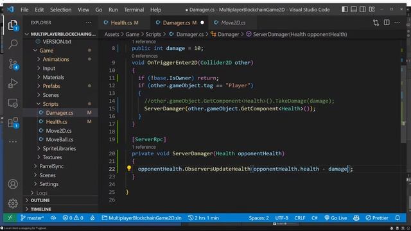Expand the Input folder
The width and height of the screenshot is (411, 231).
[x=49, y=69]
